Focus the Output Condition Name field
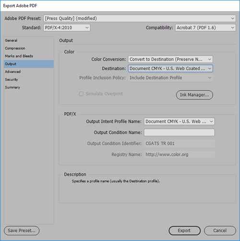This screenshot has height=241, width=240. [179, 132]
